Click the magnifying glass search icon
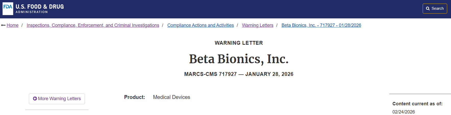The height and width of the screenshot is (115, 451). pos(428,8)
